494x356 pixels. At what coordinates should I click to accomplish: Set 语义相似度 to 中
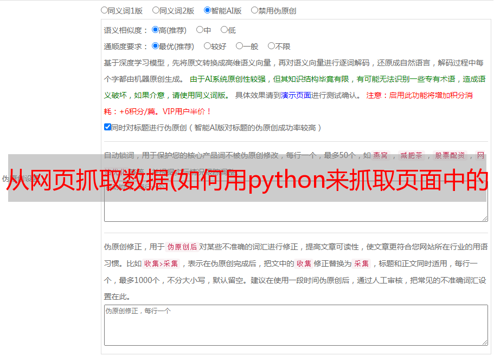(200, 30)
